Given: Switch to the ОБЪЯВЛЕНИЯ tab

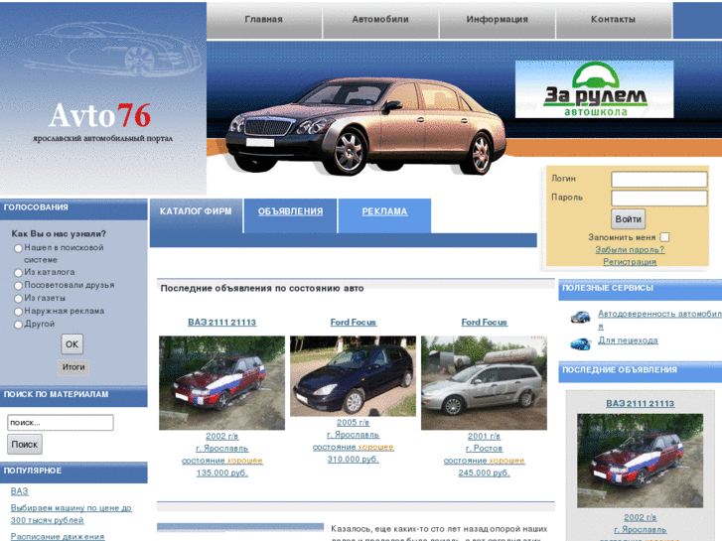Looking at the screenshot, I should point(290,211).
